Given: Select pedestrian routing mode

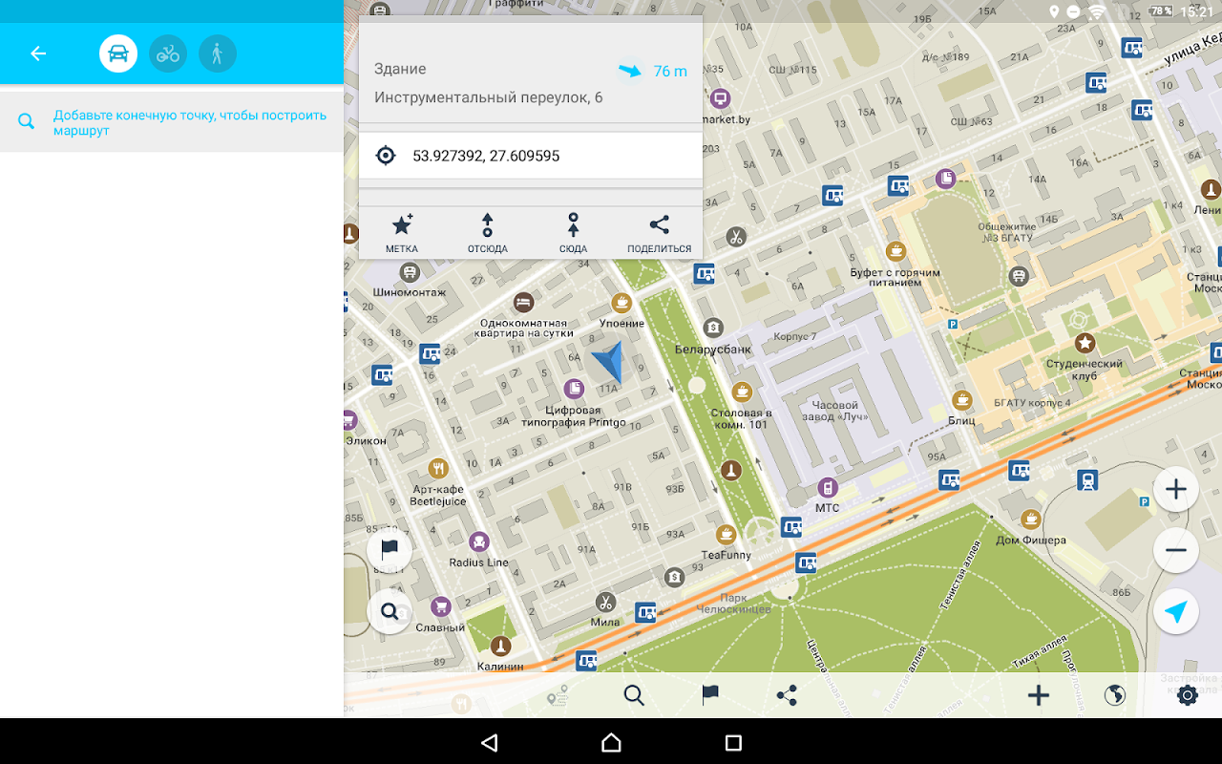Looking at the screenshot, I should coord(218,53).
